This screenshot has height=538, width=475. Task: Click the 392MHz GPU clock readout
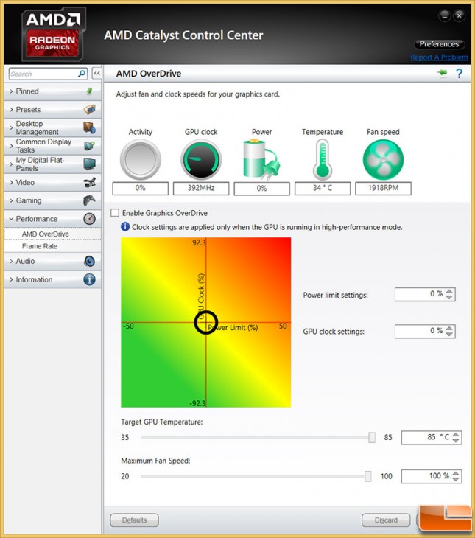201,189
